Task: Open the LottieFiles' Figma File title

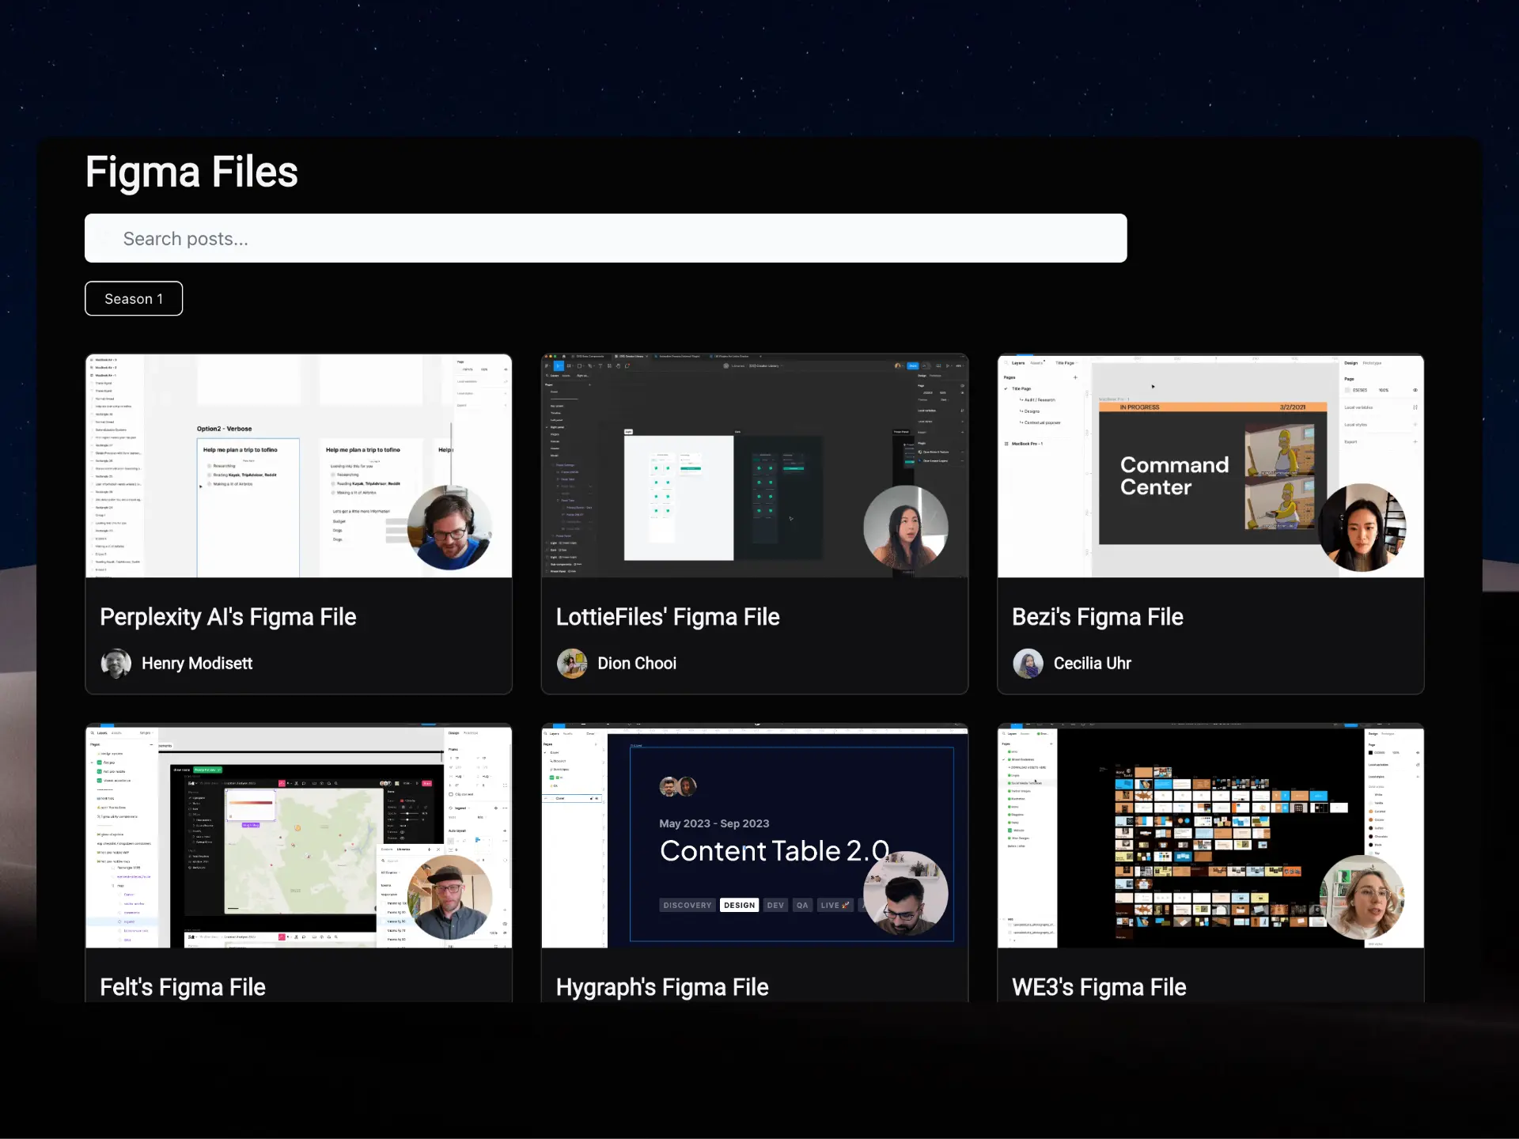Action: coord(668,617)
